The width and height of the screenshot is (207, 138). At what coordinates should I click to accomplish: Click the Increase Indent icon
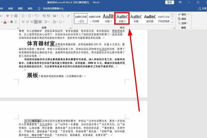48,16
